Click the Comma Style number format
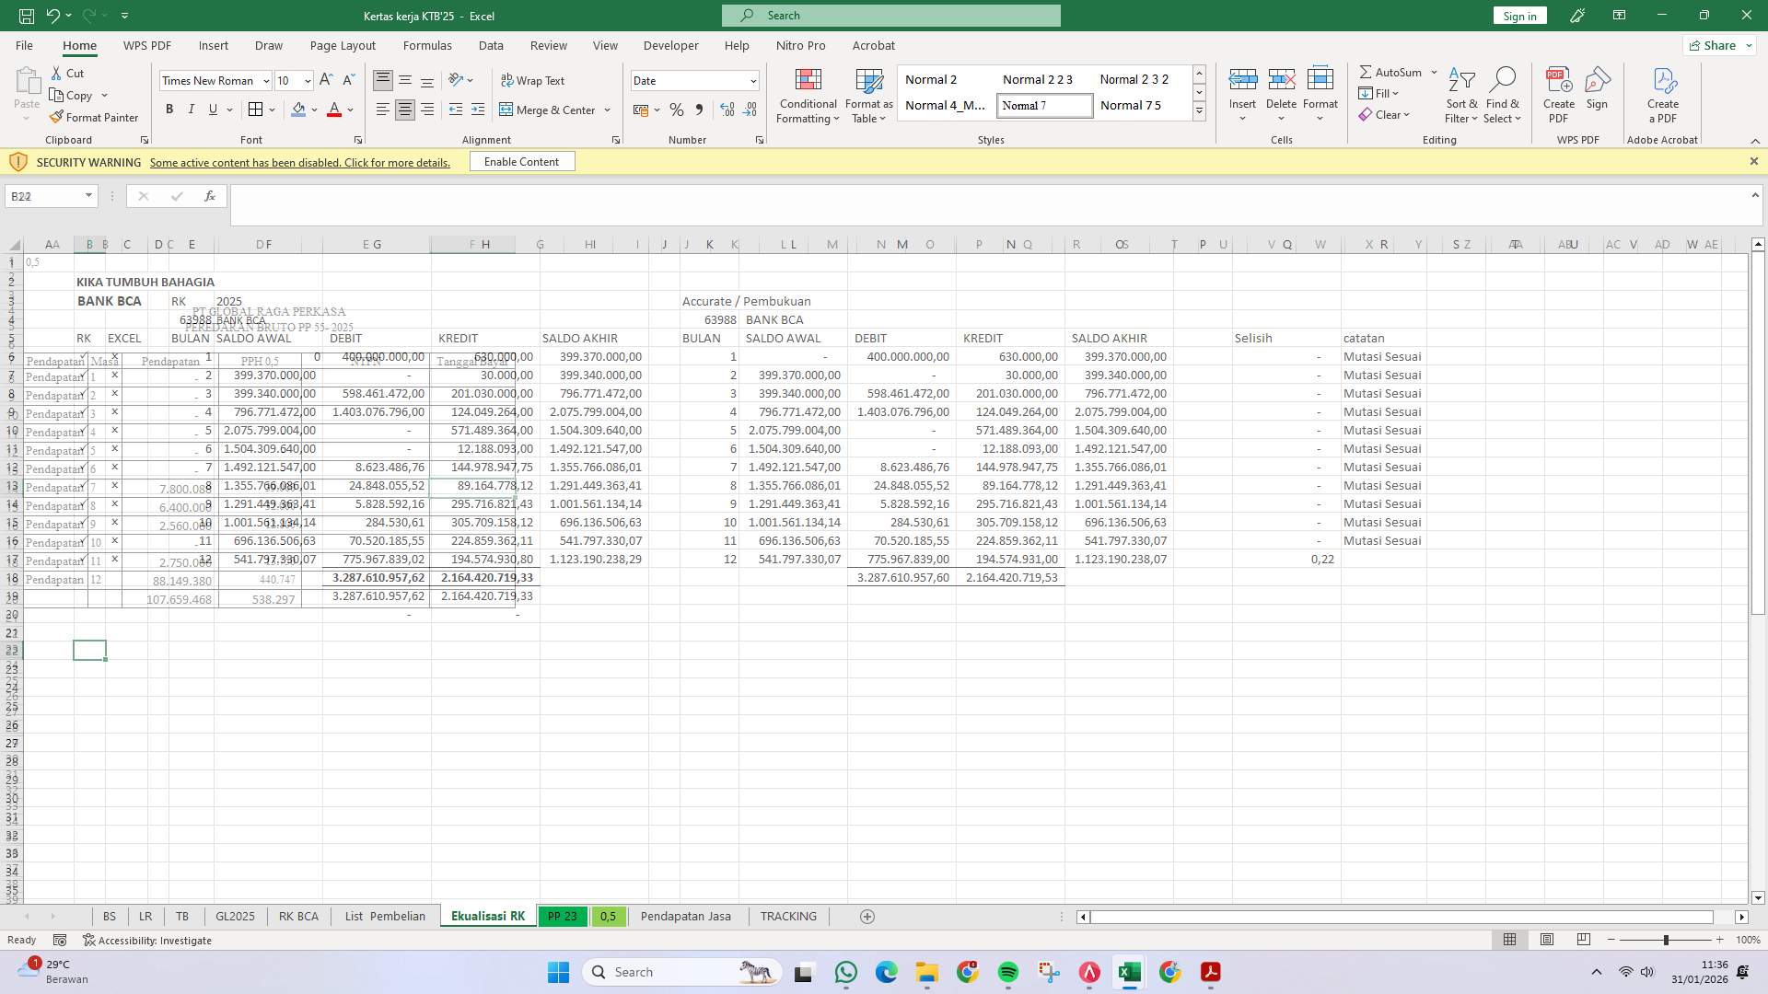 click(699, 110)
